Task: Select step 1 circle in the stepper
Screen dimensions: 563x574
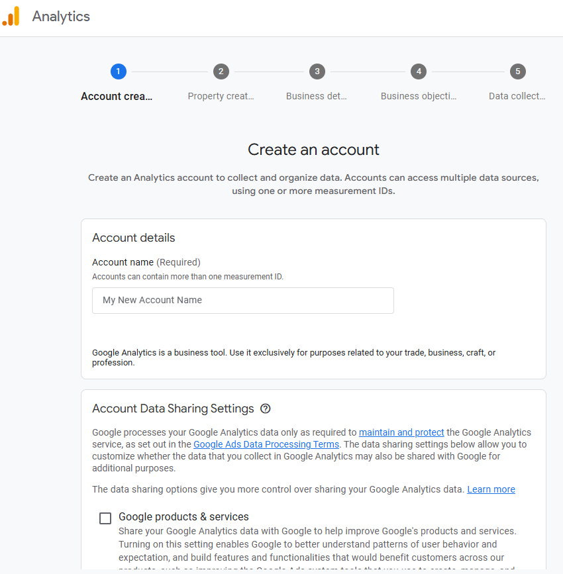Action: click(119, 72)
